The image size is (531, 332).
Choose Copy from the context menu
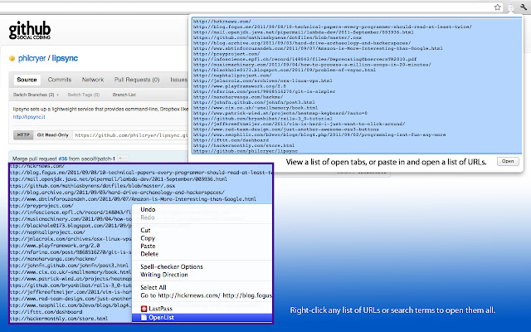pos(148,238)
